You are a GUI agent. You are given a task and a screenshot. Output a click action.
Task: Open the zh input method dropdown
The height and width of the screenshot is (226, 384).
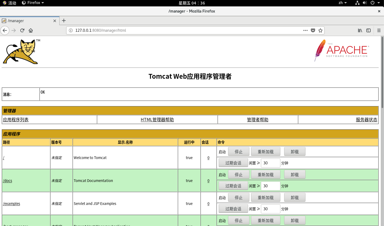click(342, 3)
